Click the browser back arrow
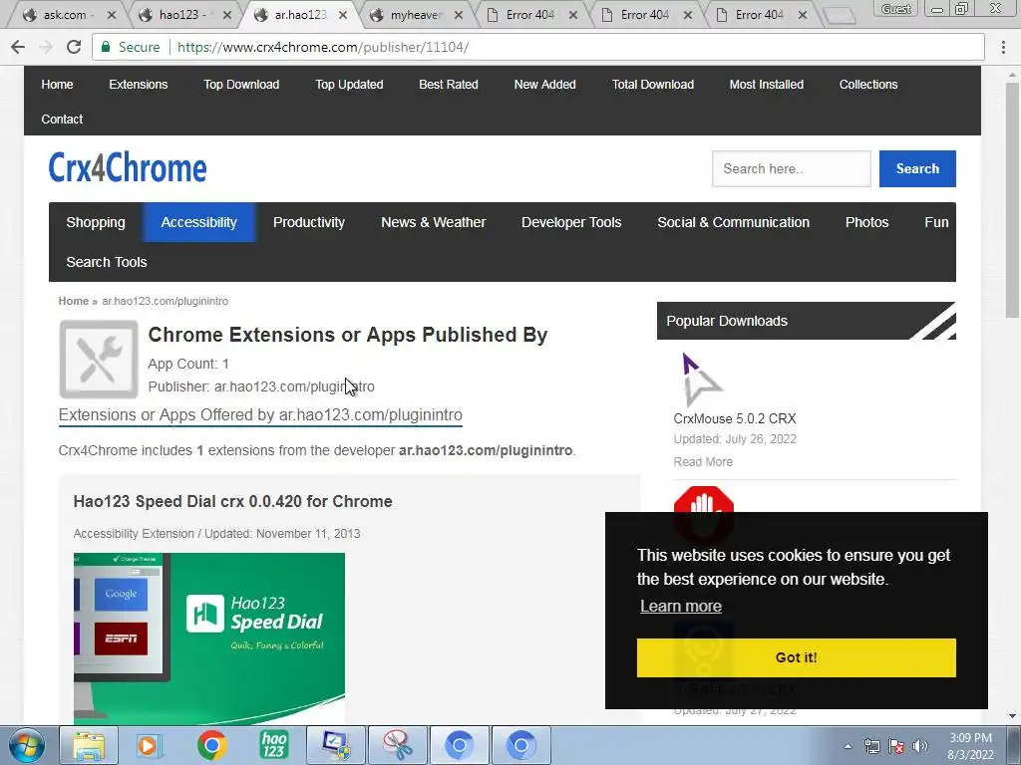This screenshot has width=1021, height=765. coord(18,47)
